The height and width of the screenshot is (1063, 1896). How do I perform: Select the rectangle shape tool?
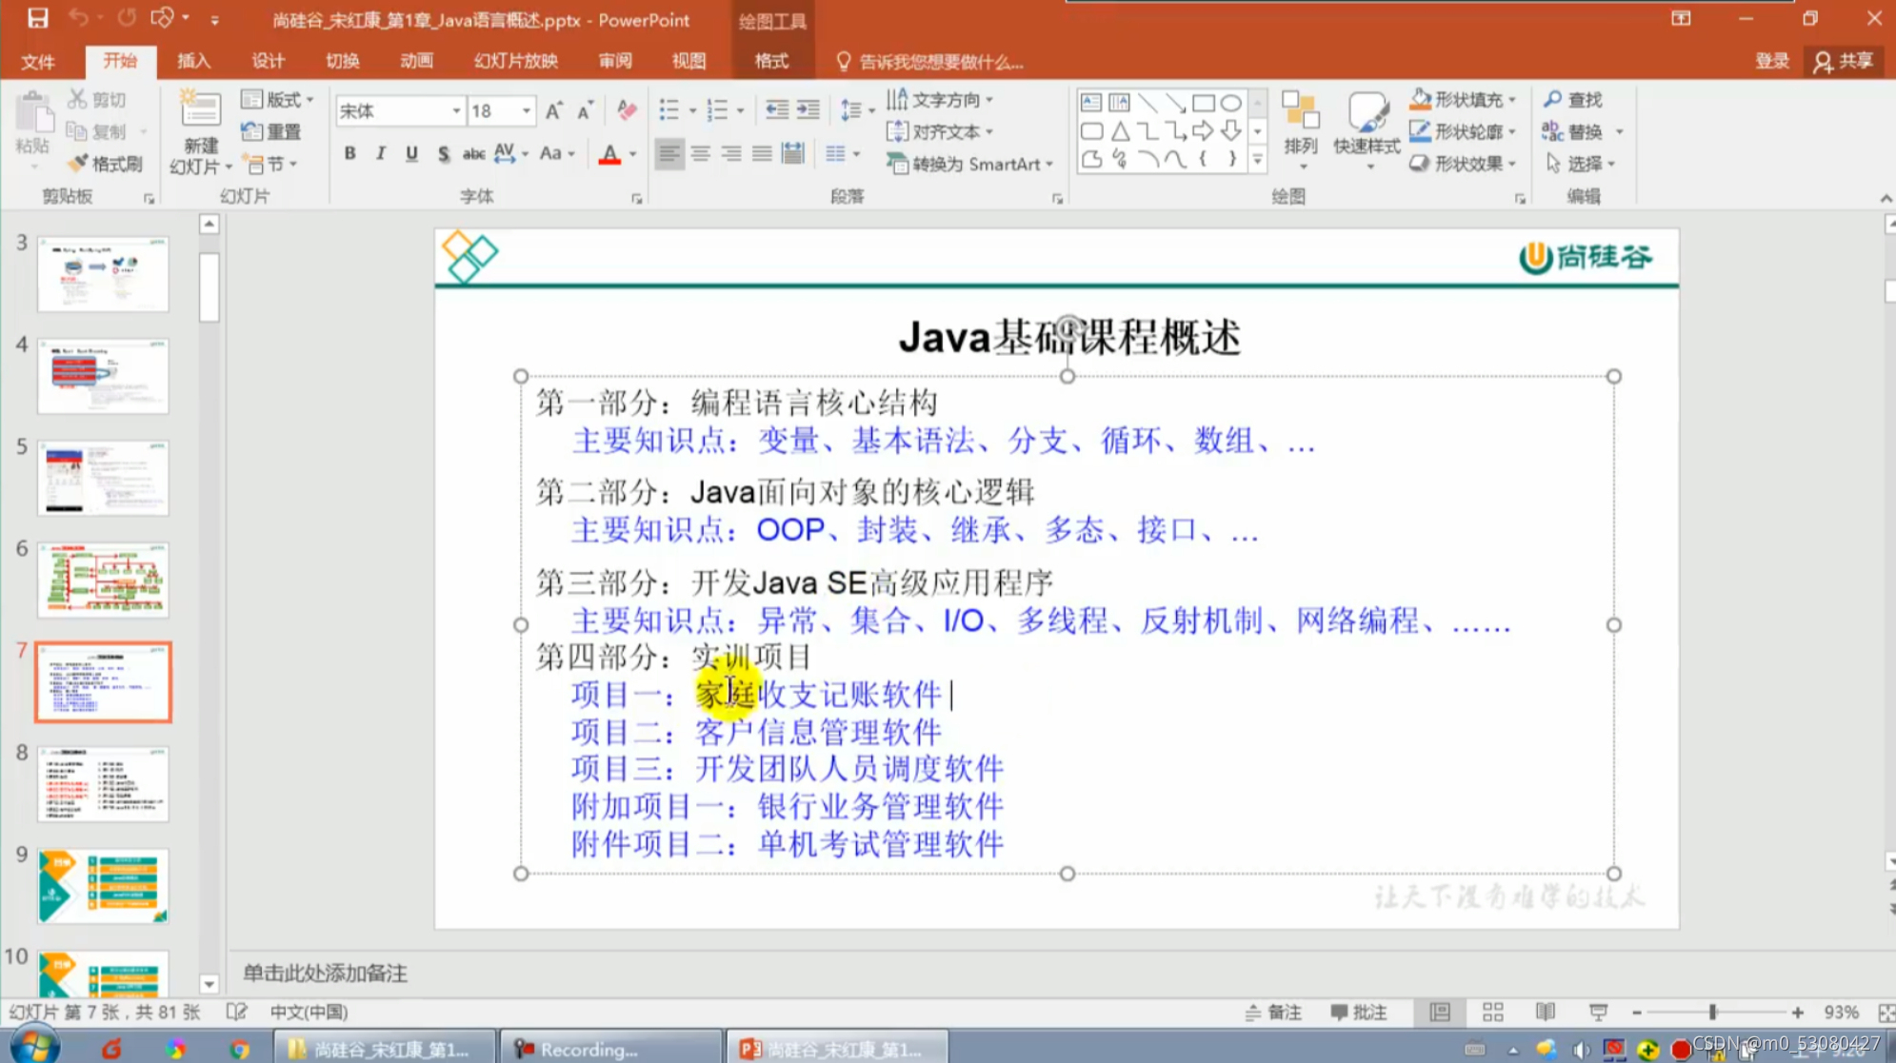click(x=1205, y=102)
